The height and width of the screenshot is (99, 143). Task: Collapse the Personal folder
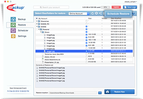click(39, 29)
